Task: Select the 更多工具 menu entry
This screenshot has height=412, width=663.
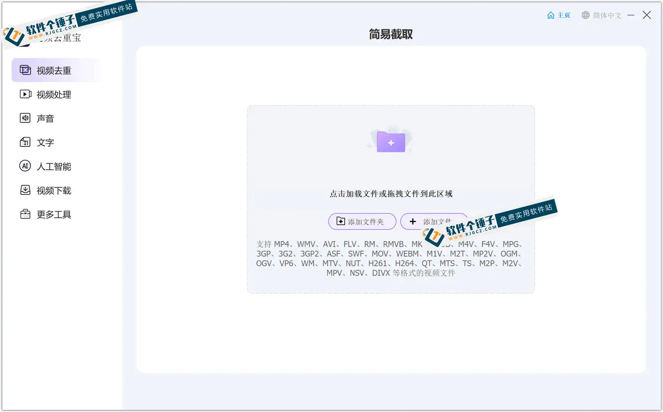Action: [54, 214]
